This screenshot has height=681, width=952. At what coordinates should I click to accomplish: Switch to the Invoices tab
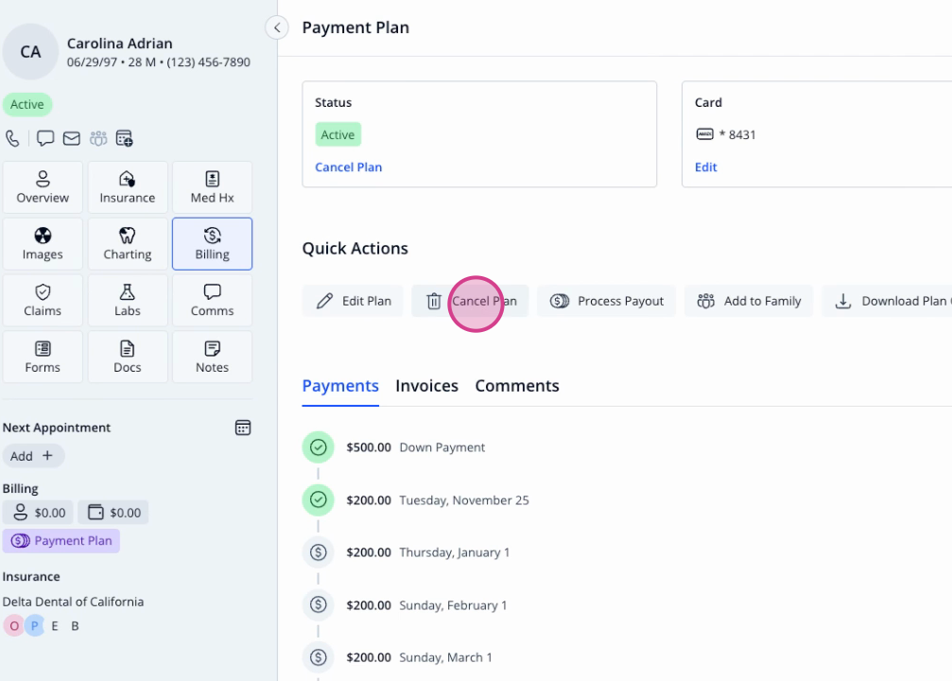pyautogui.click(x=426, y=386)
